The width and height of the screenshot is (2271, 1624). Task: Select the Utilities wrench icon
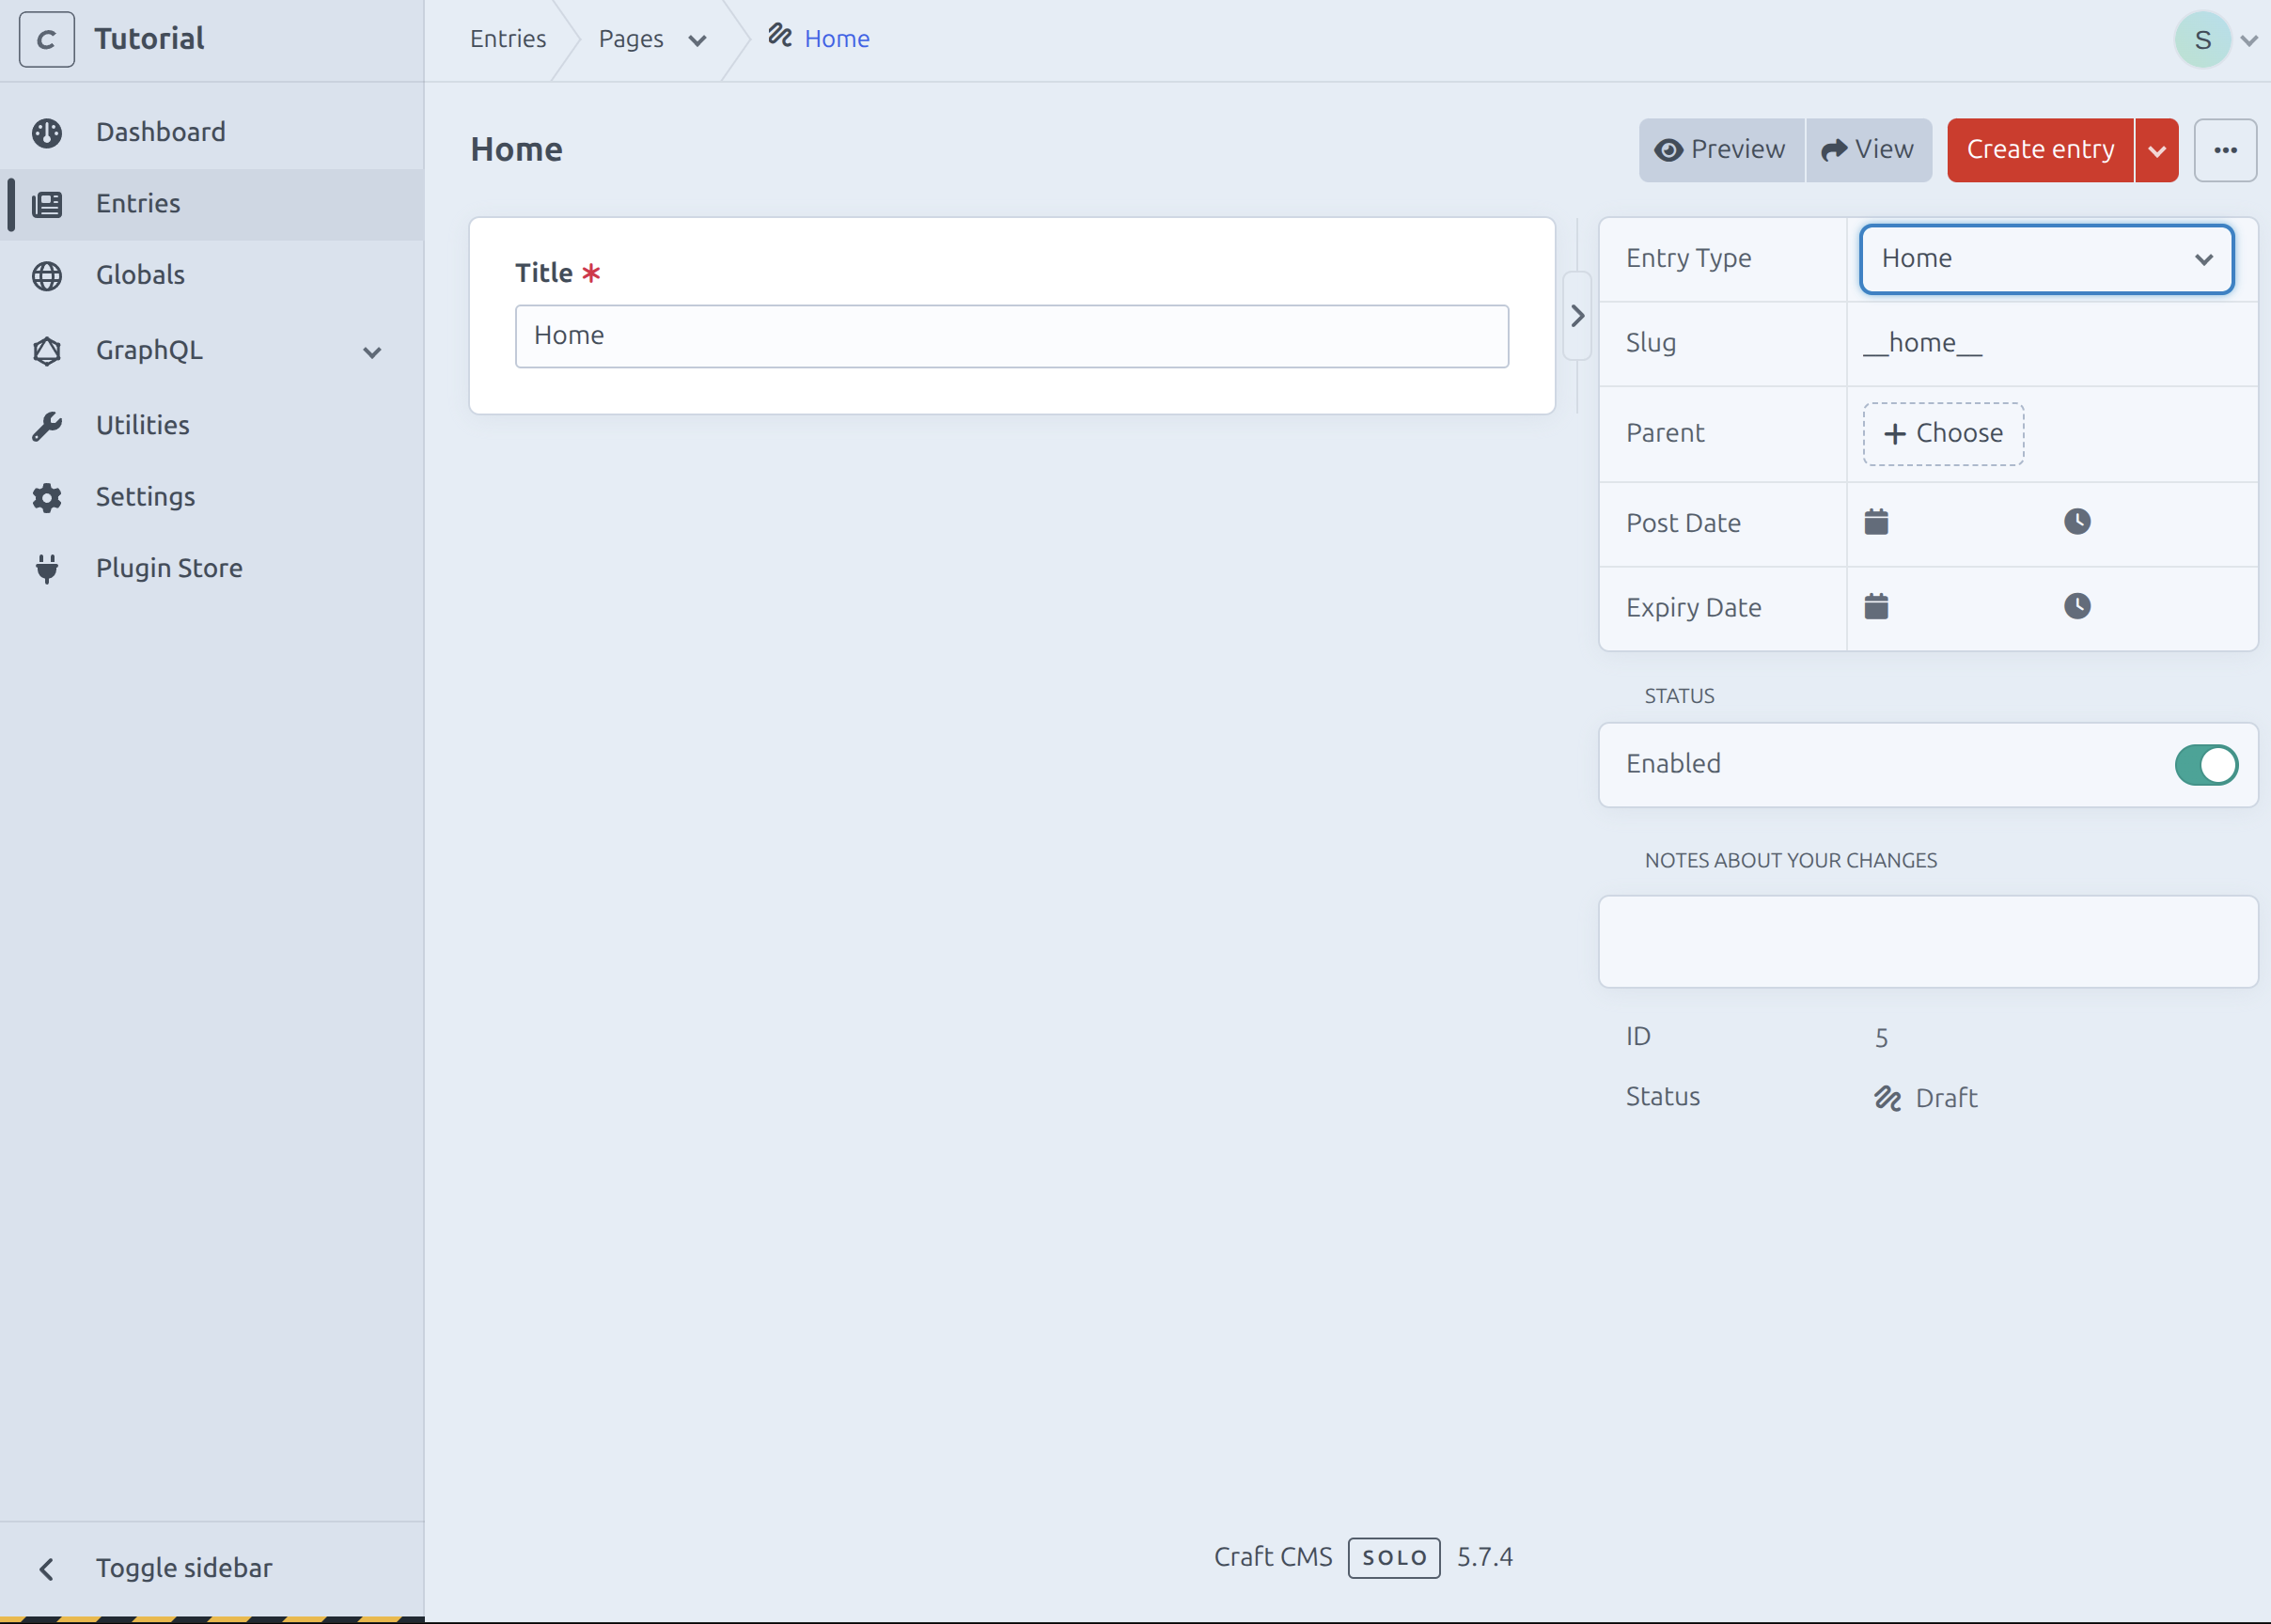47,424
